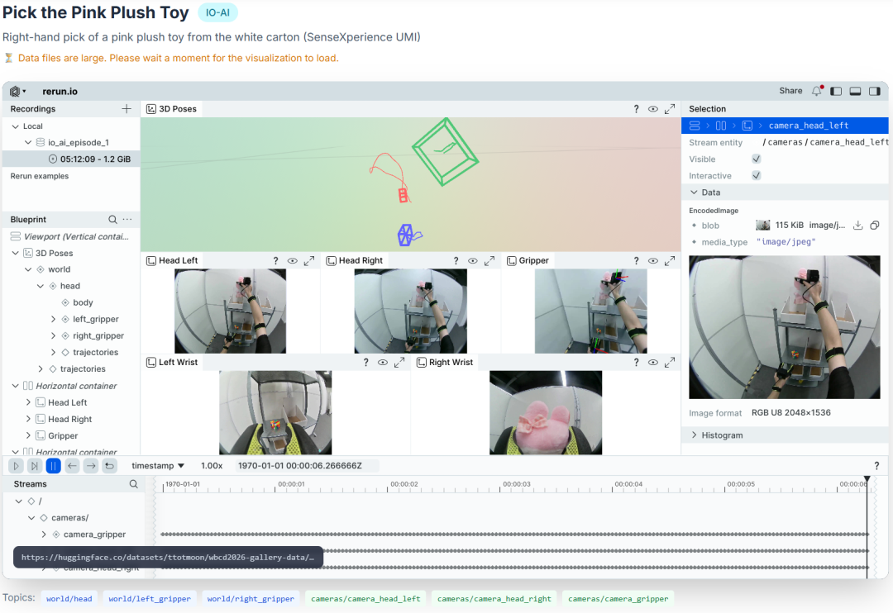
Task: Open the timestamp timeline dropdown
Action: click(x=158, y=466)
